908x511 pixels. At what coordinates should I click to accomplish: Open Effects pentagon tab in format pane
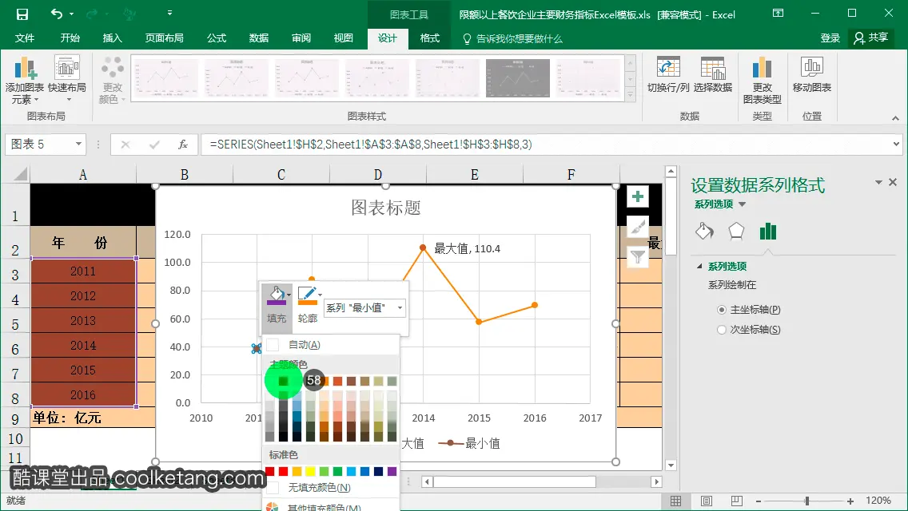(x=736, y=231)
